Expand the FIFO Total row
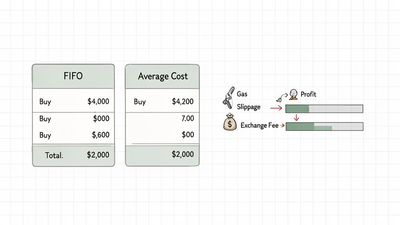This screenshot has height=225, width=400. (73, 155)
